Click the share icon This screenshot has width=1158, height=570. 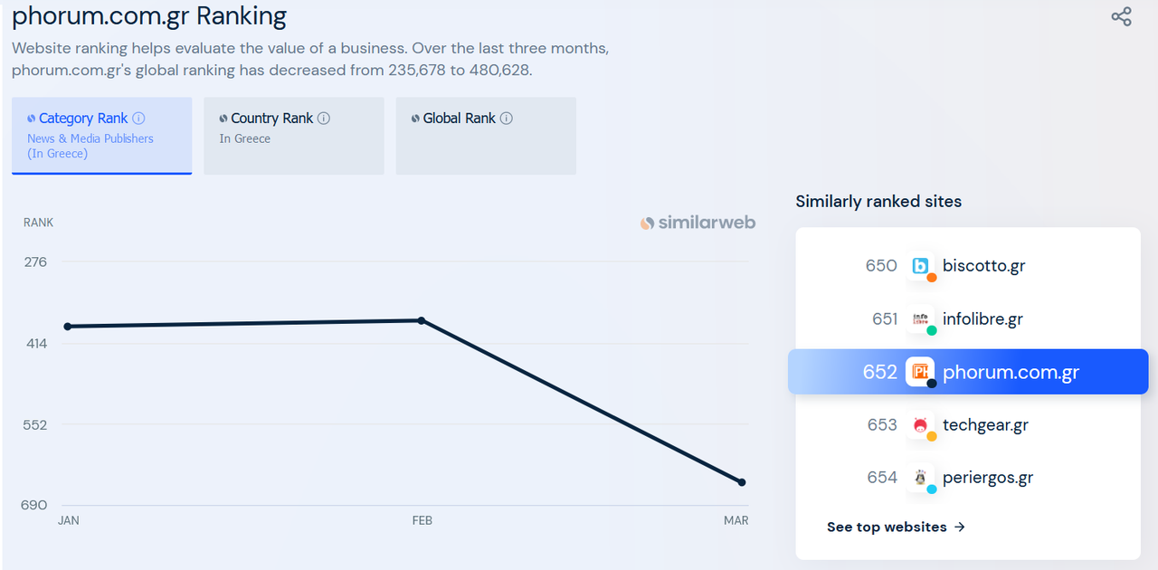[x=1121, y=16]
